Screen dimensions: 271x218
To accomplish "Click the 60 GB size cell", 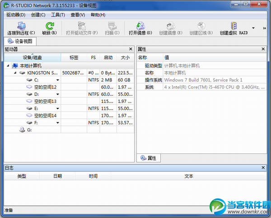I will tap(125, 80).
